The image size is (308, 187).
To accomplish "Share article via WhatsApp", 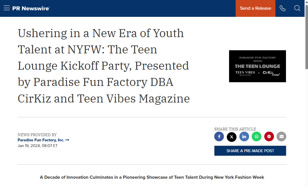I will pos(257,137).
